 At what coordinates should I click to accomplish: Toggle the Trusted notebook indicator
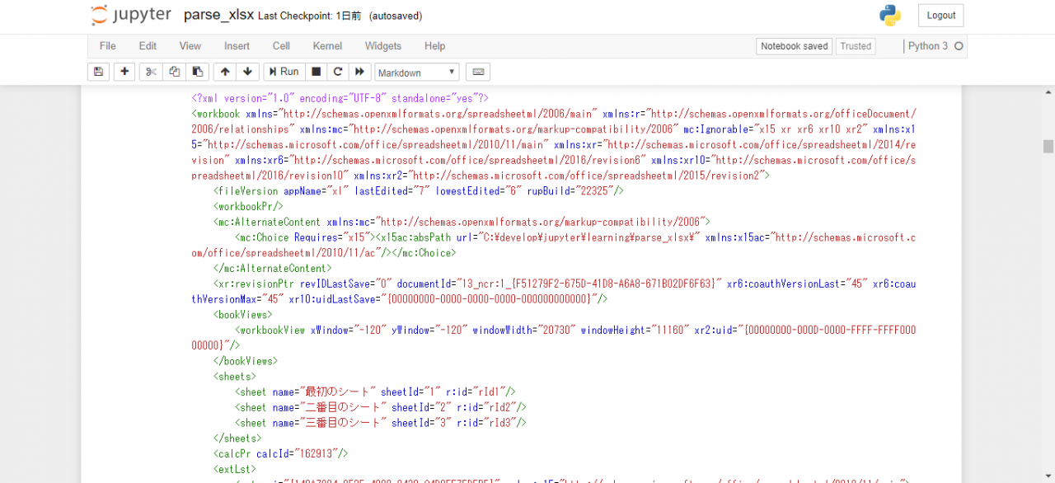(x=856, y=46)
